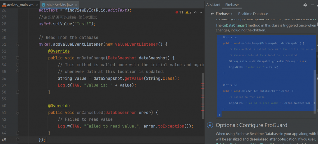Click the yellow warning count 2 indicator

189,12
